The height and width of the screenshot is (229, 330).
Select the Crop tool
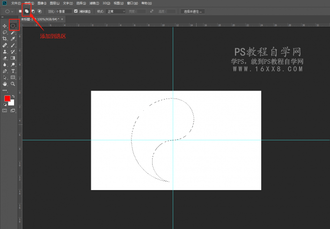pyautogui.click(x=4, y=39)
